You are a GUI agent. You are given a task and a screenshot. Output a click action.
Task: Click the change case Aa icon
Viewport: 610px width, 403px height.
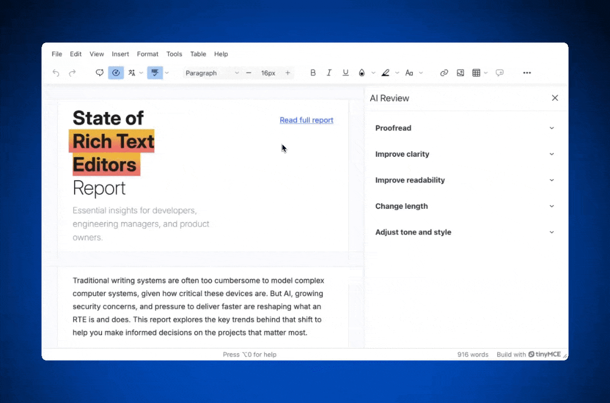409,73
